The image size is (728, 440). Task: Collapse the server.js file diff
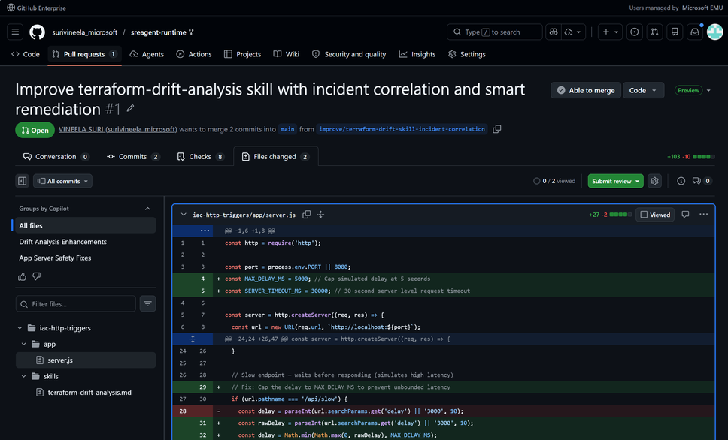click(x=184, y=215)
